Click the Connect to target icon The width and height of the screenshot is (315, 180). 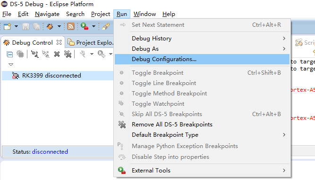(35, 54)
